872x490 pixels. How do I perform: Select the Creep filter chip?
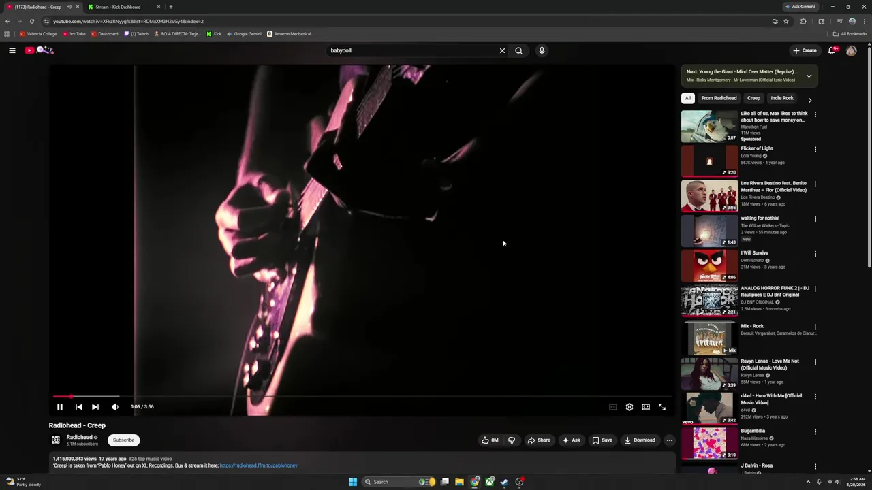click(753, 98)
